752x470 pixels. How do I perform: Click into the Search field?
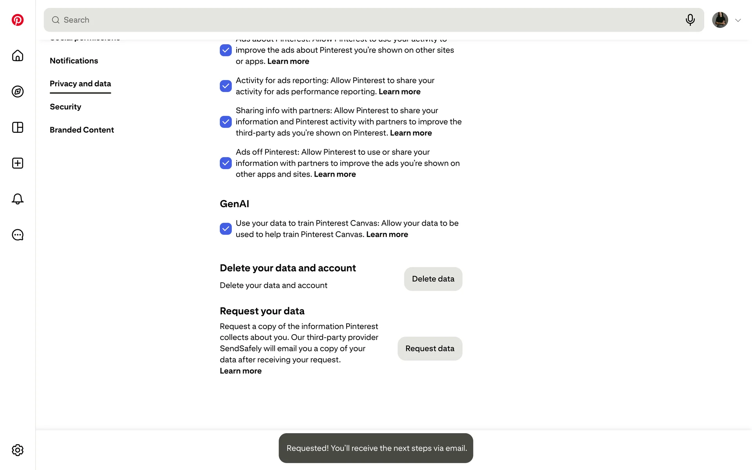[x=352, y=20]
